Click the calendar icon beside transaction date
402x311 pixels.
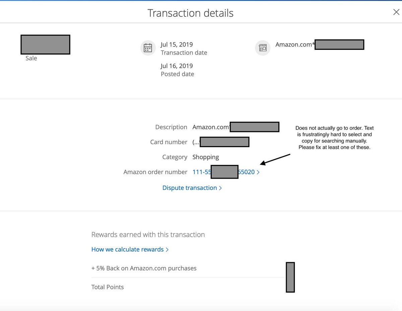(x=148, y=48)
